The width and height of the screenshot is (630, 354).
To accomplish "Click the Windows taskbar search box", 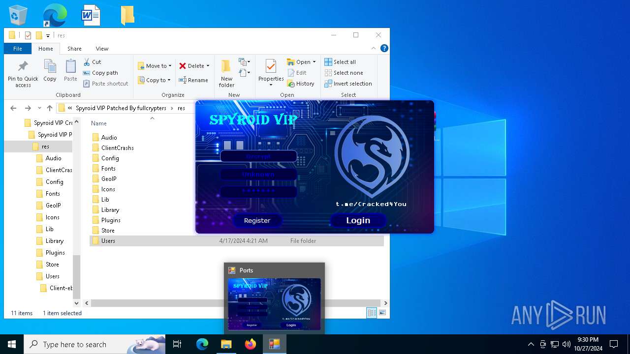I will click(x=94, y=344).
